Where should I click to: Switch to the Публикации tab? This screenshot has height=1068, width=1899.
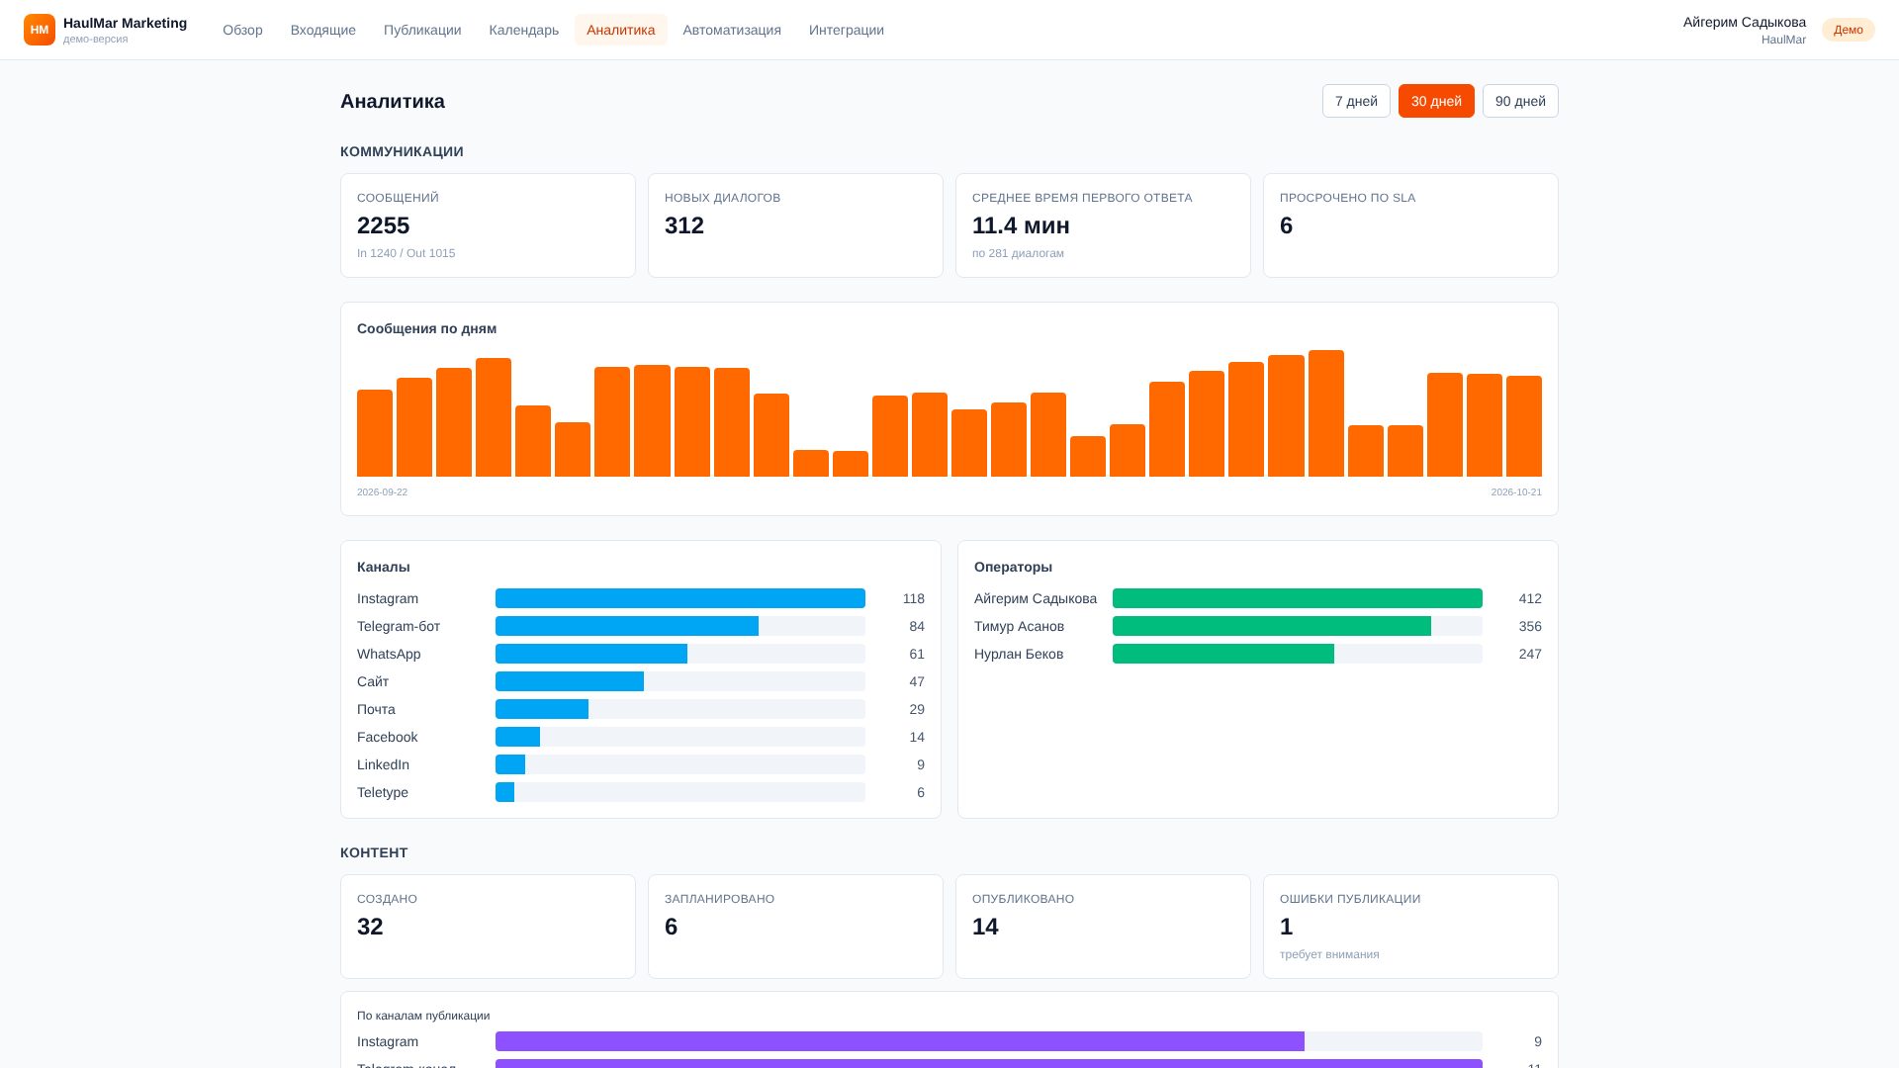(422, 30)
